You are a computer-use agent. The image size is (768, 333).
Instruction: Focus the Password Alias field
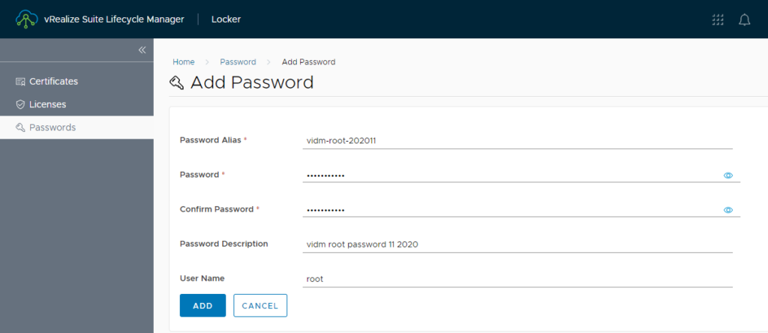click(517, 141)
